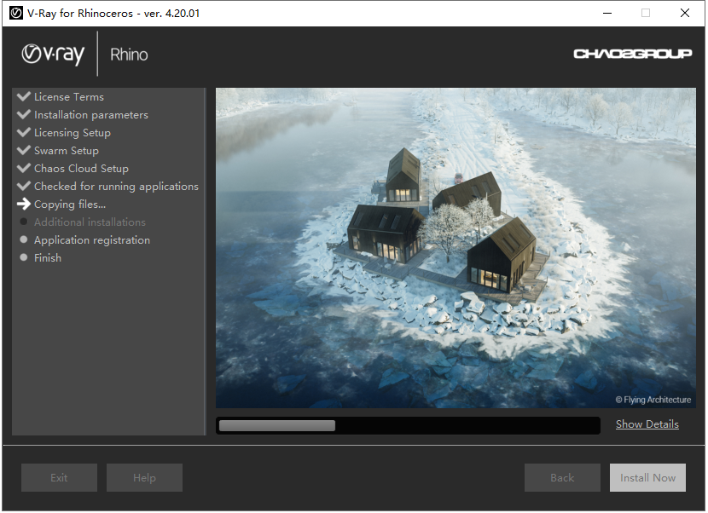The height and width of the screenshot is (513, 708).
Task: Minimize the V-Ray installer window
Action: point(607,13)
